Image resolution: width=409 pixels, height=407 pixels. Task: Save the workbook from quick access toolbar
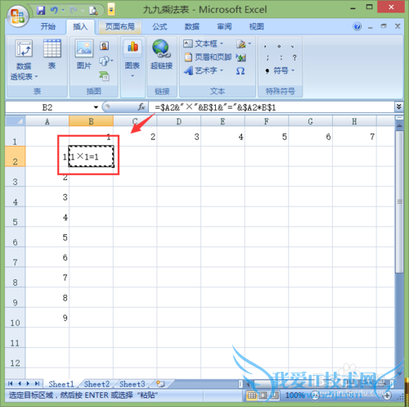[41, 11]
